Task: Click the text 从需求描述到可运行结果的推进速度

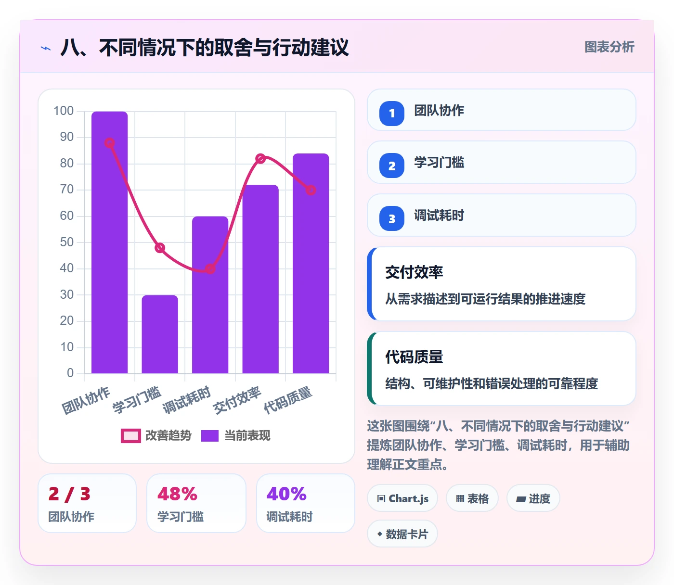Action: click(x=485, y=299)
